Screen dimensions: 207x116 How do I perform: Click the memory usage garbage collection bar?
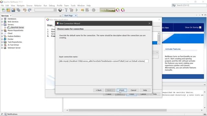(107, 10)
